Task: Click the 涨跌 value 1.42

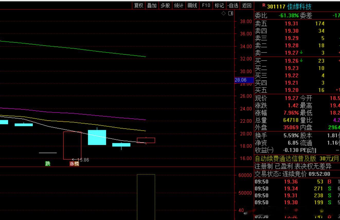Action: (293, 105)
